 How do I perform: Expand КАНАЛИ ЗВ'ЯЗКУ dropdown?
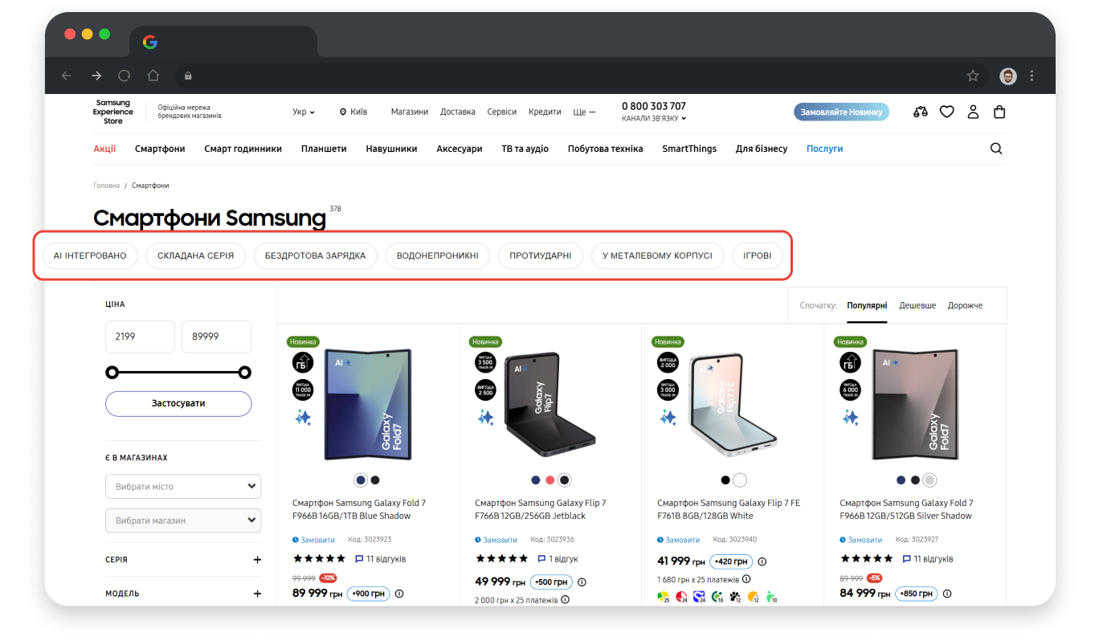(x=654, y=118)
